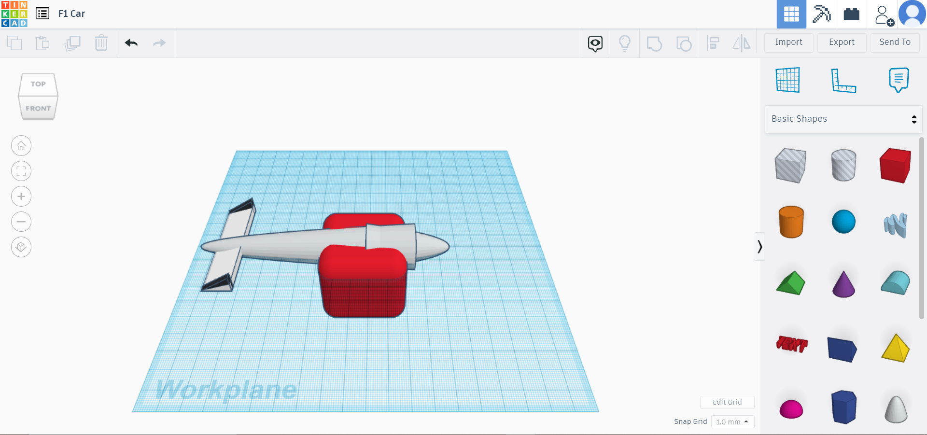Click the Duplicate and repeat icon
927x435 pixels.
72,43
